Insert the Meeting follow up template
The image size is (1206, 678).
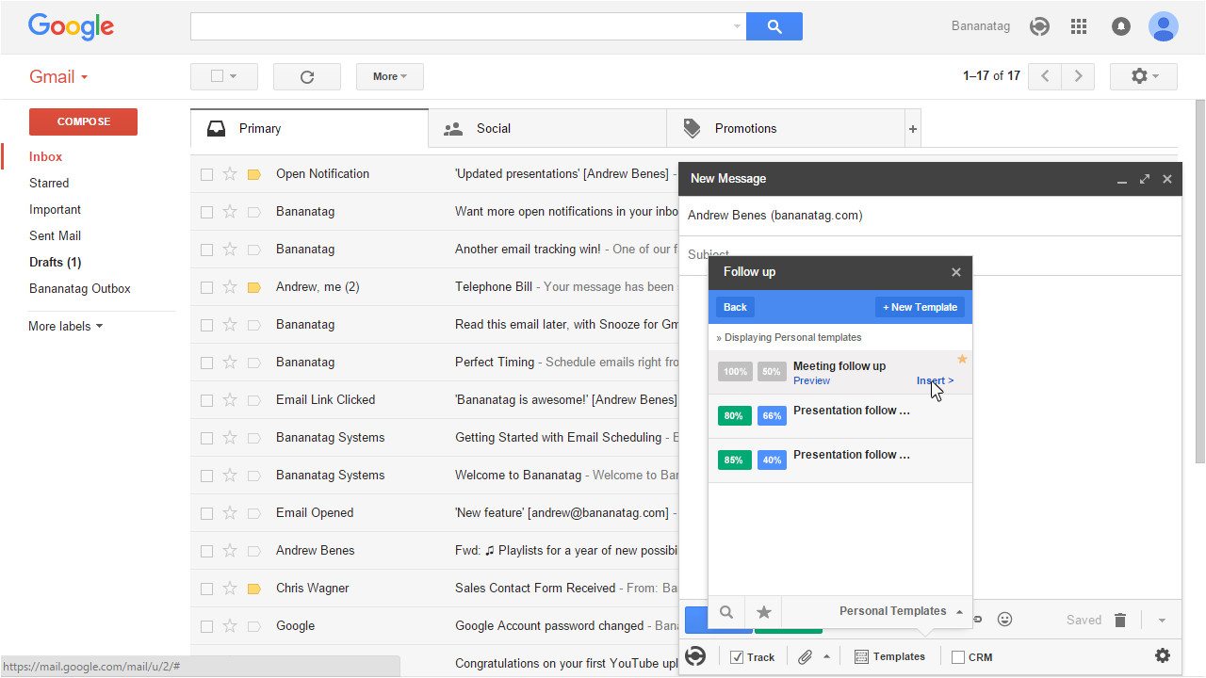point(935,380)
